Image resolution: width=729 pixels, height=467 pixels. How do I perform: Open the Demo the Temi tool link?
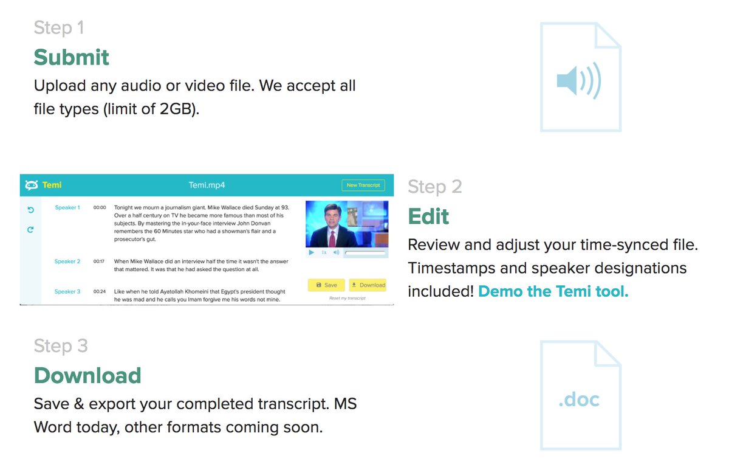tap(553, 291)
